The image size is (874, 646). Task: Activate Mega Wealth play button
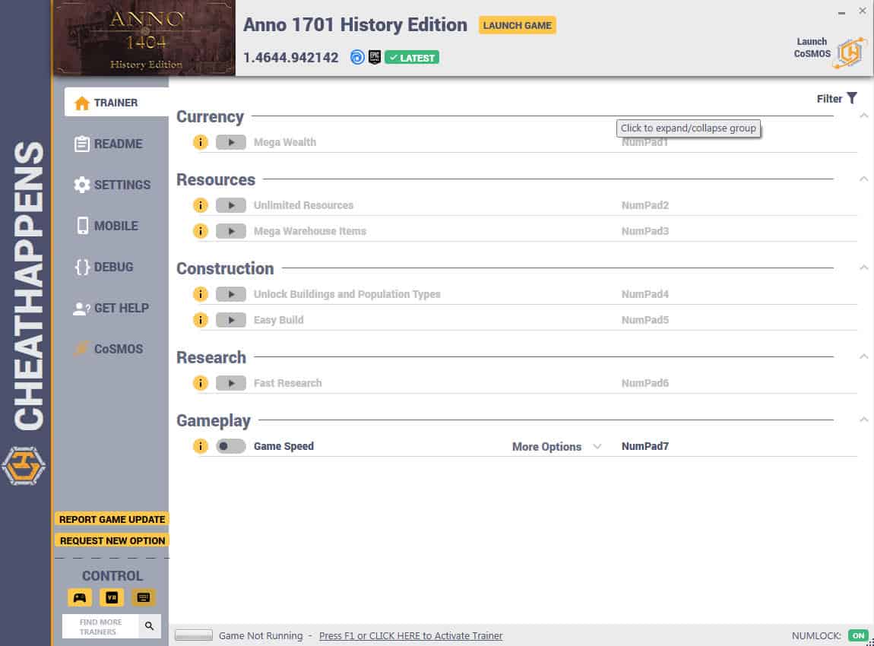click(231, 142)
